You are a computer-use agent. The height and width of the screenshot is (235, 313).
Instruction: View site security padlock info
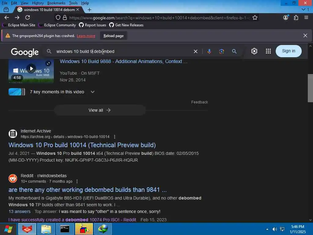[65, 17]
